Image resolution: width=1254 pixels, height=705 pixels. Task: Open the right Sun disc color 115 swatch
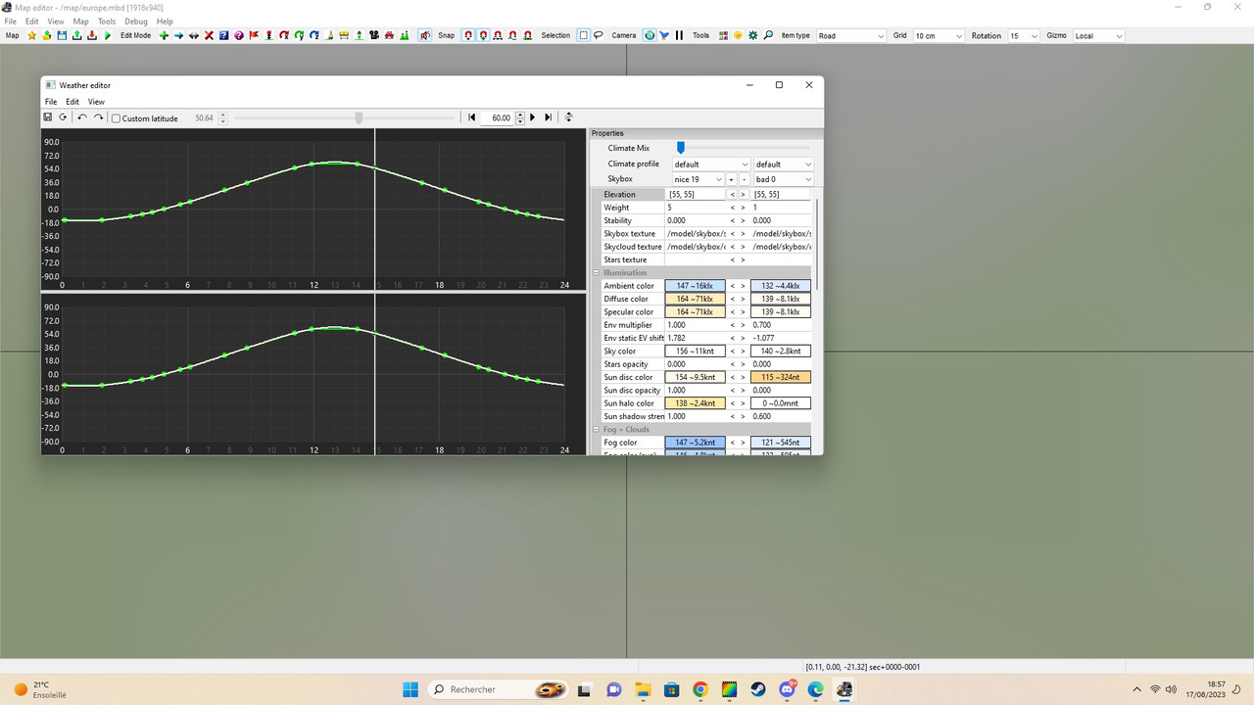(x=781, y=377)
